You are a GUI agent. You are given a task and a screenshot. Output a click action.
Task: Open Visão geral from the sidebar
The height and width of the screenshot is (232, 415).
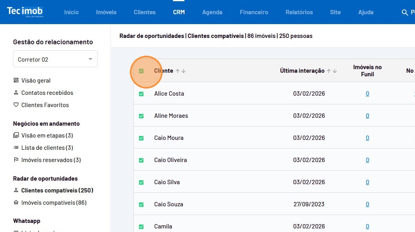[x=36, y=81]
